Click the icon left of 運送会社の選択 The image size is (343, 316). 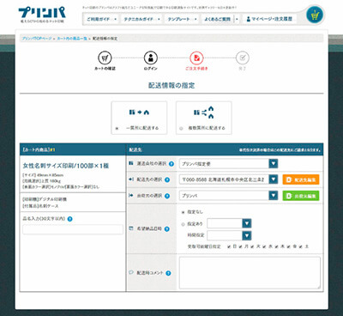tap(131, 163)
